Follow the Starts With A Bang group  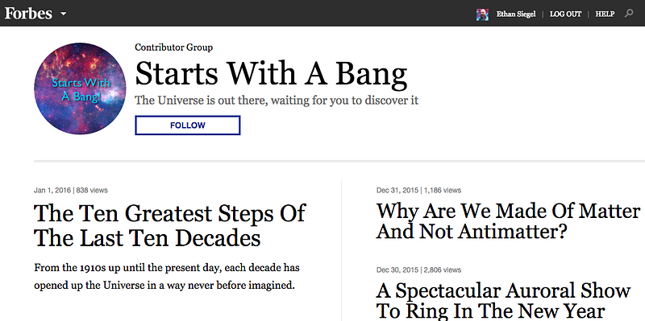[188, 126]
